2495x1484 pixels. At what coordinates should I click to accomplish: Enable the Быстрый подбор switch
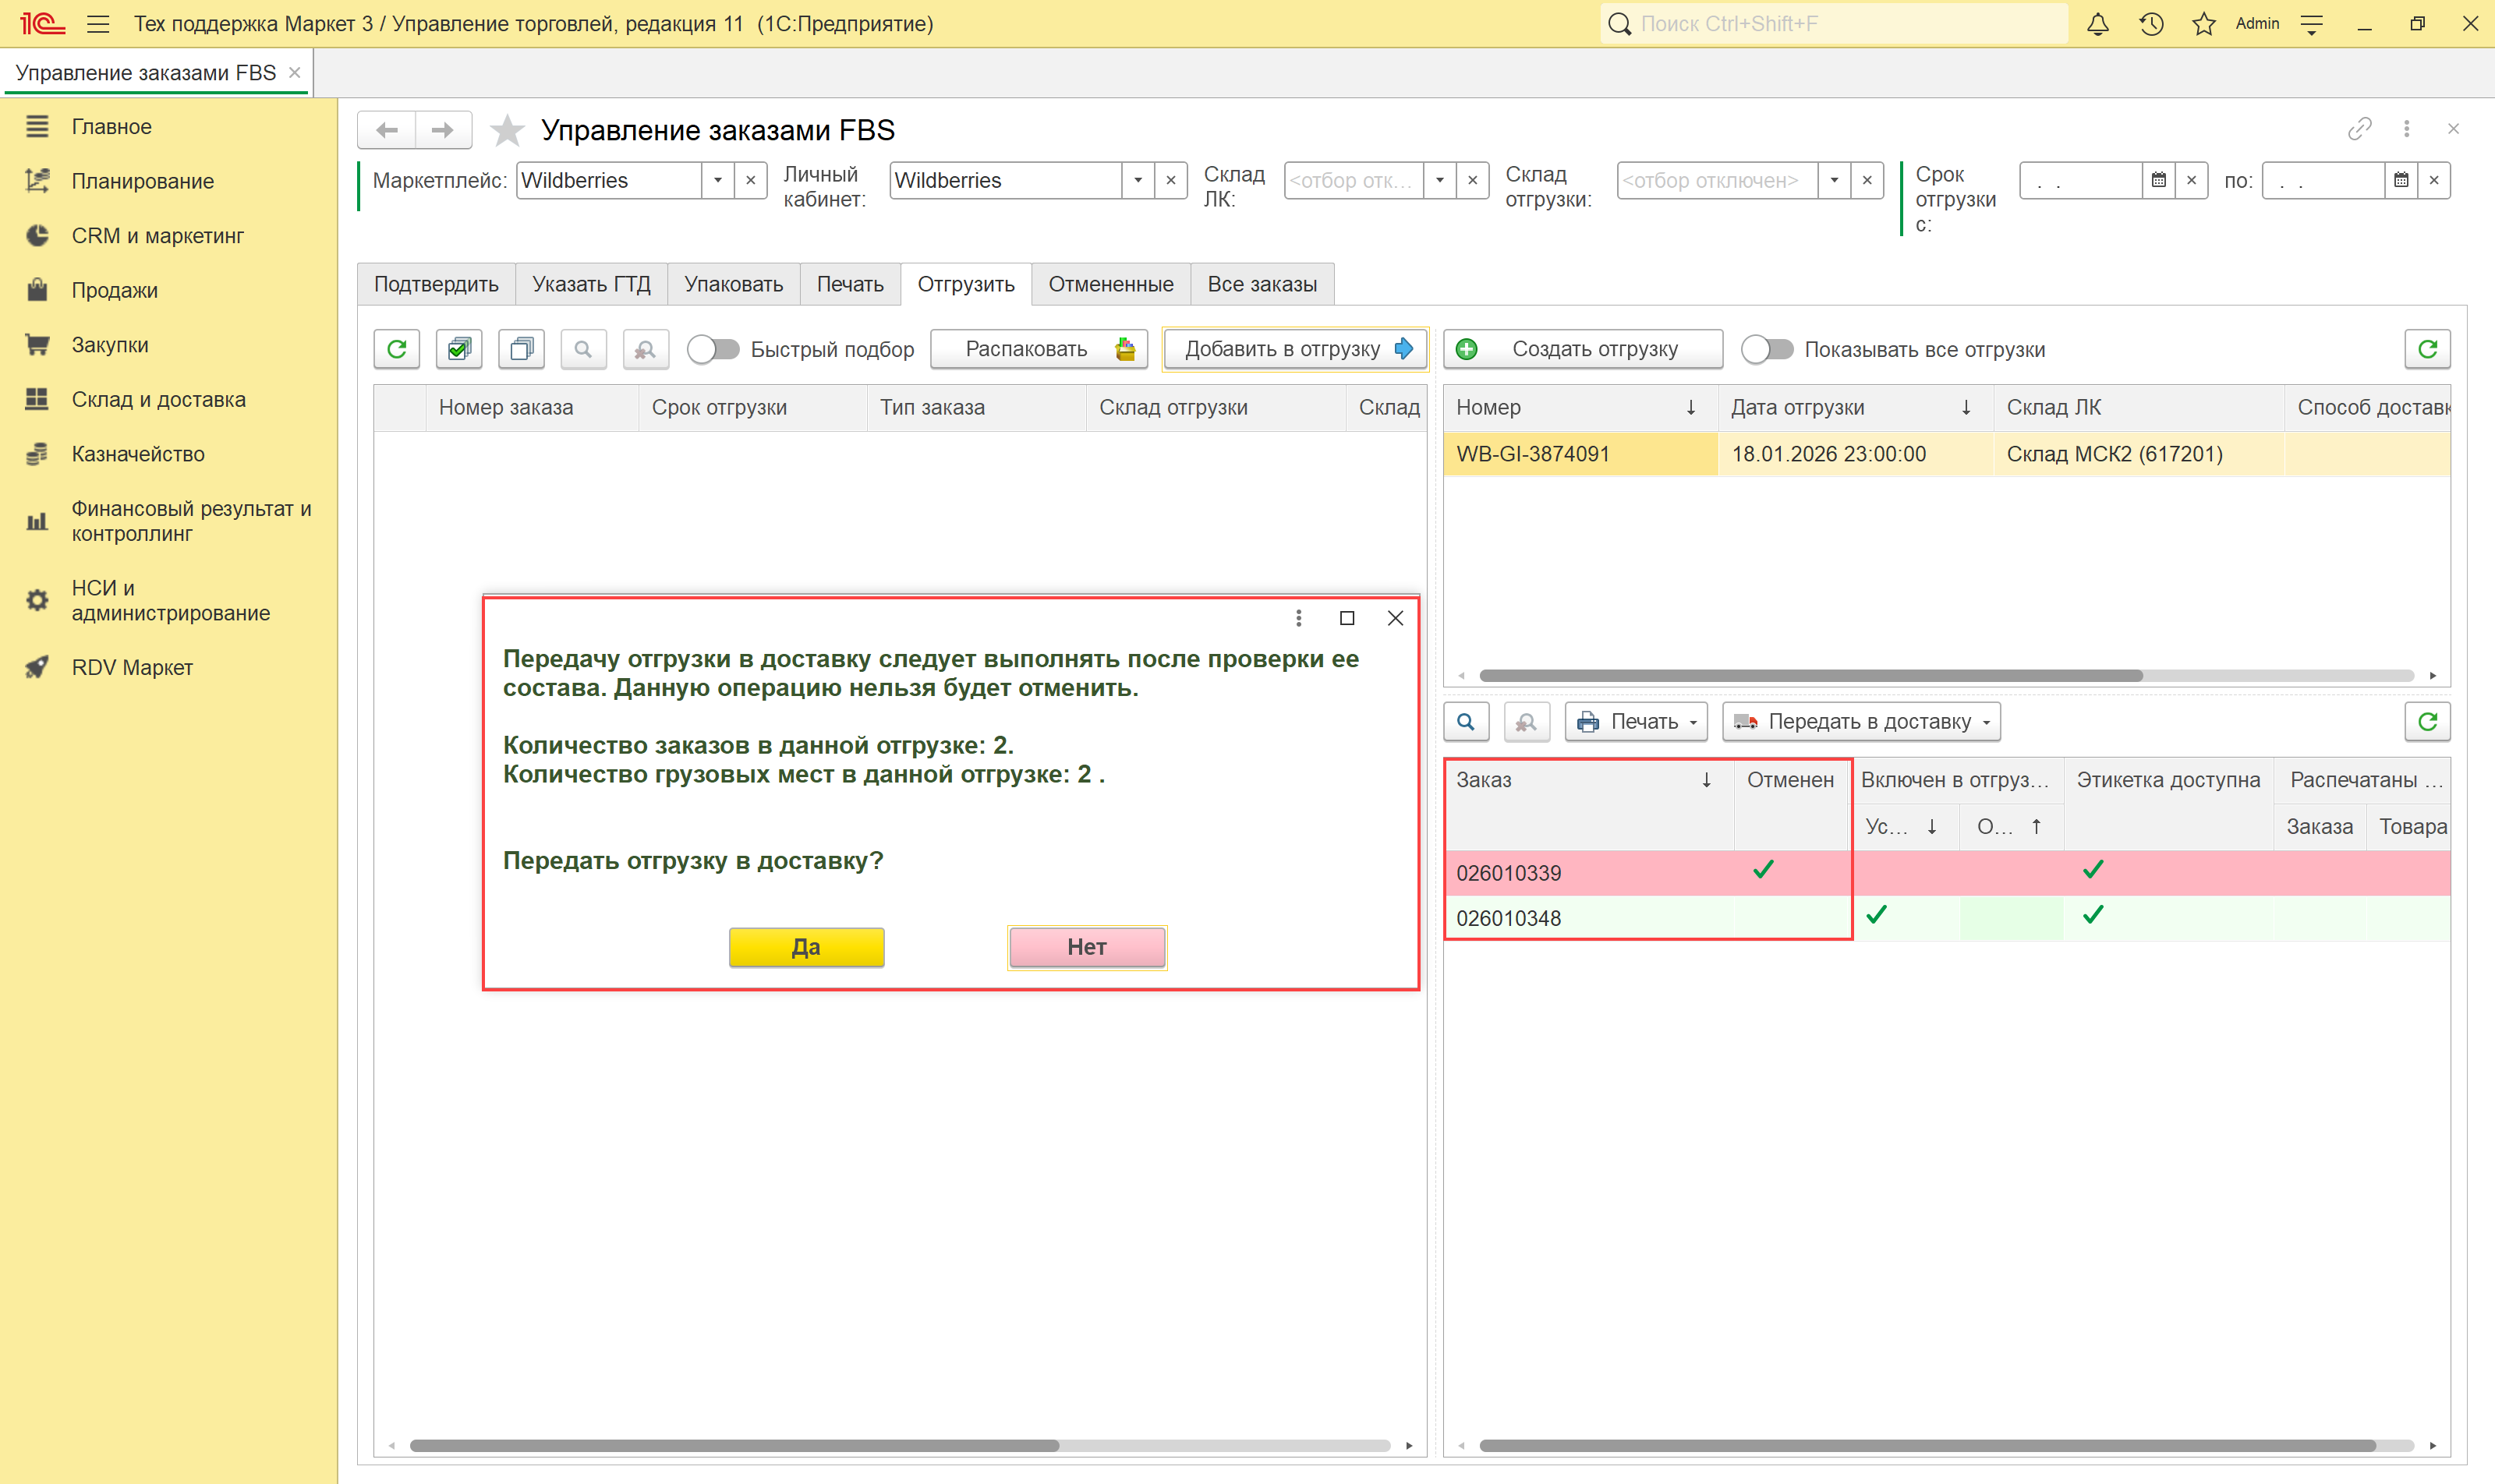pyautogui.click(x=713, y=349)
